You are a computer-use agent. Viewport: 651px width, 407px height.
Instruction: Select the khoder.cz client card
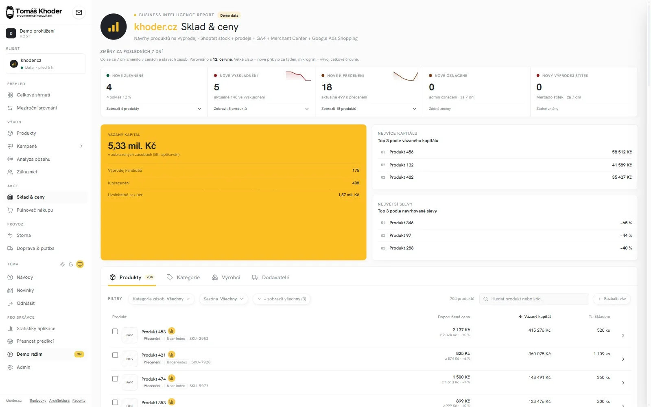46,63
